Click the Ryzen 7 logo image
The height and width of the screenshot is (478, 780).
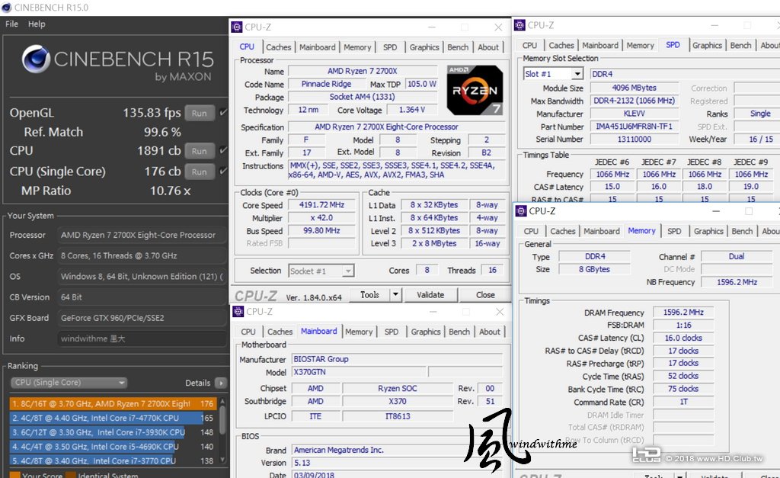click(475, 90)
